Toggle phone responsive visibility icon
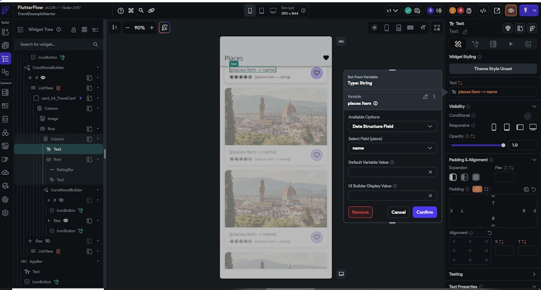 point(494,127)
